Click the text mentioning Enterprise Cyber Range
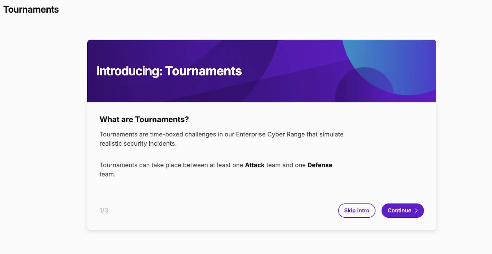Screen dimensions: 492x254 221,135
